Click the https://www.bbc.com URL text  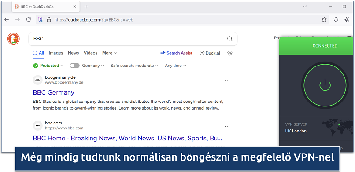click(64, 128)
